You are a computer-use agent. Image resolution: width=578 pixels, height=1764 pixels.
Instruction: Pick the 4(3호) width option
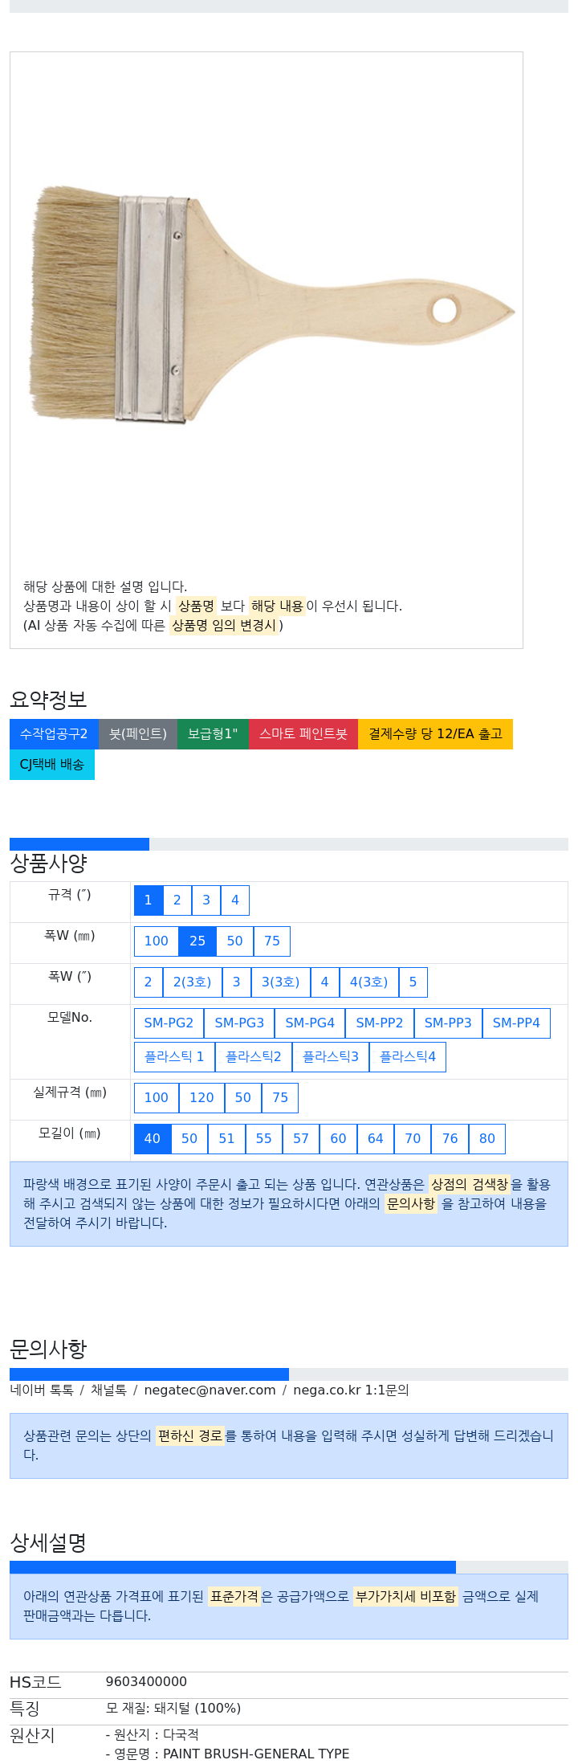(x=369, y=982)
